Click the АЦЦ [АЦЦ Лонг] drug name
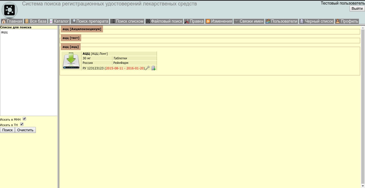 [x=95, y=54]
